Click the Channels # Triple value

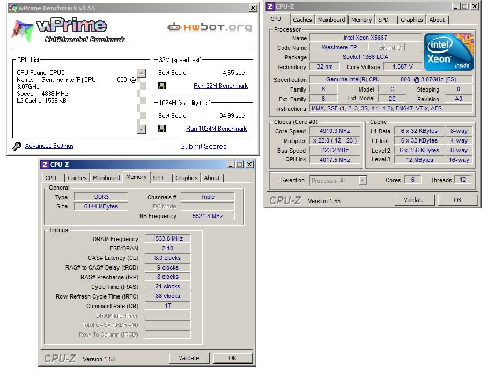[208, 197]
